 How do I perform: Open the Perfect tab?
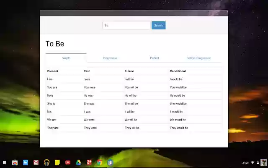[155, 58]
